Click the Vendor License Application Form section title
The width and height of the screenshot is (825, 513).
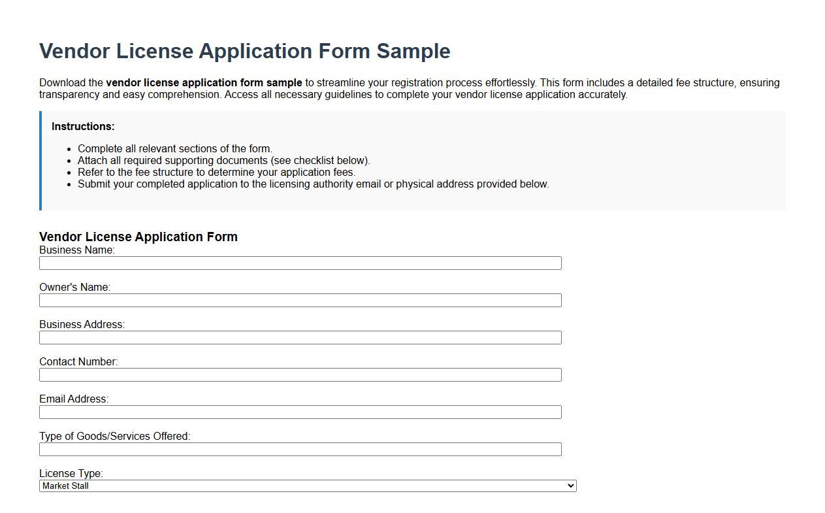138,237
